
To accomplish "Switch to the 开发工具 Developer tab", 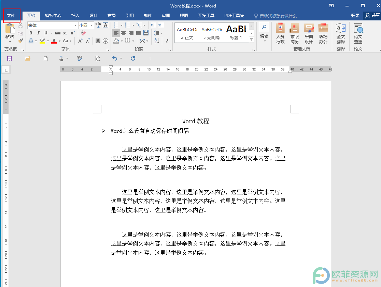I will coord(206,16).
